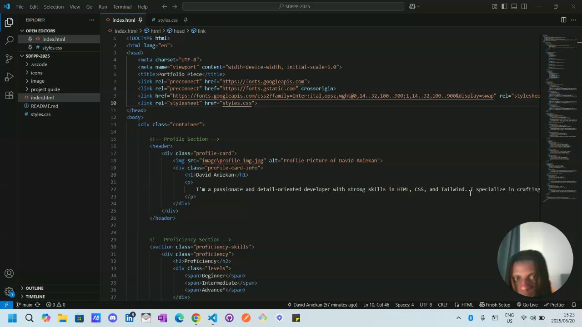Open the Extensions view

tap(9, 95)
